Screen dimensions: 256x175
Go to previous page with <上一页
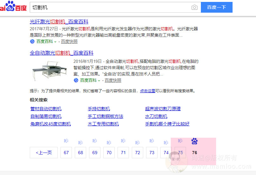point(44,153)
